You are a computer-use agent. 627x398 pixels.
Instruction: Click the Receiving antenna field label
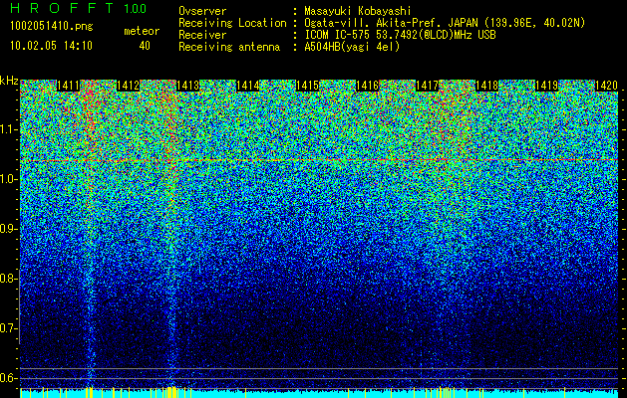point(229,47)
